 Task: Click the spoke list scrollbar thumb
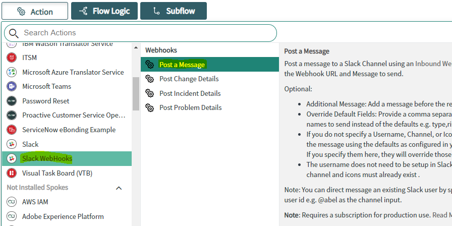(x=136, y=94)
